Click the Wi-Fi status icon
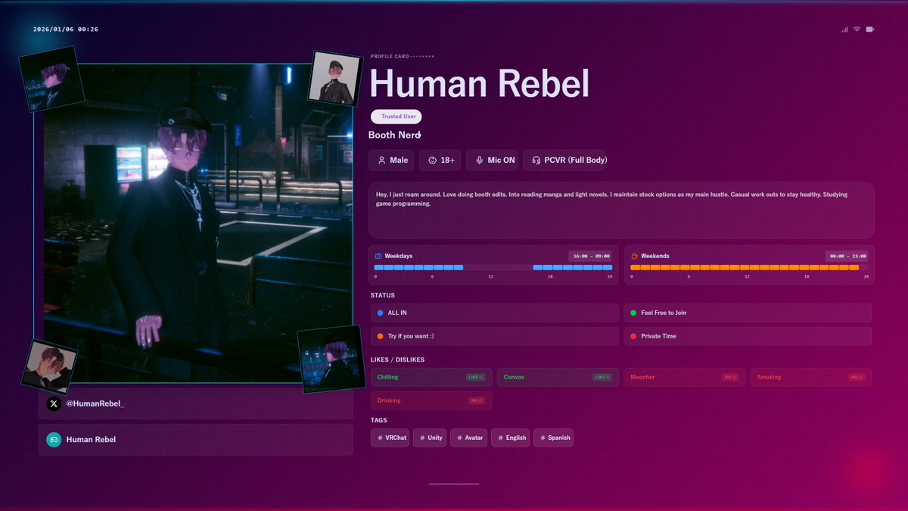The width and height of the screenshot is (908, 511). coord(857,30)
